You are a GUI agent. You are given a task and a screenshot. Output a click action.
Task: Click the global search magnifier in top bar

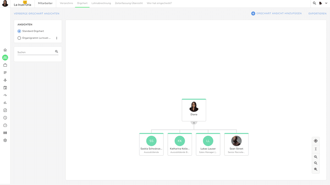[314, 3]
